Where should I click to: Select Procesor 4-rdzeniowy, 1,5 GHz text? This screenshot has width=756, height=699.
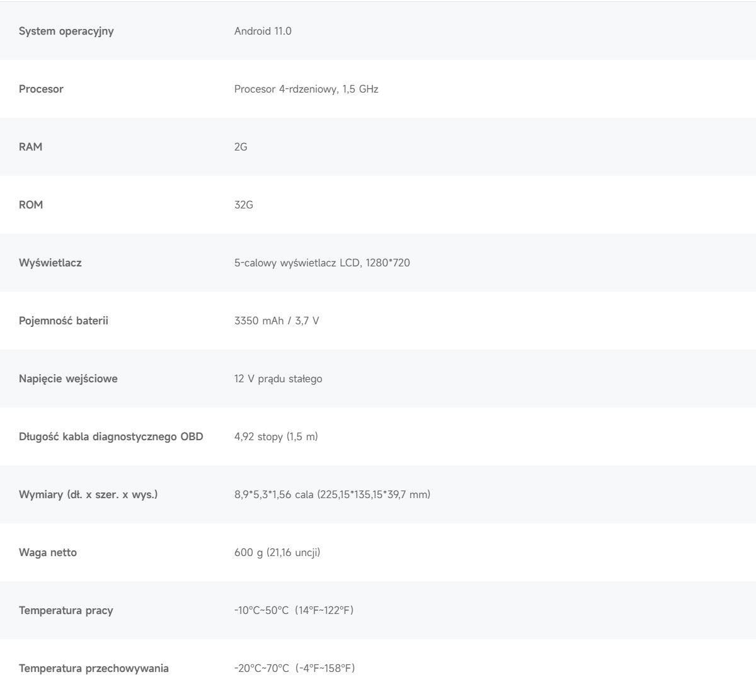(x=306, y=89)
